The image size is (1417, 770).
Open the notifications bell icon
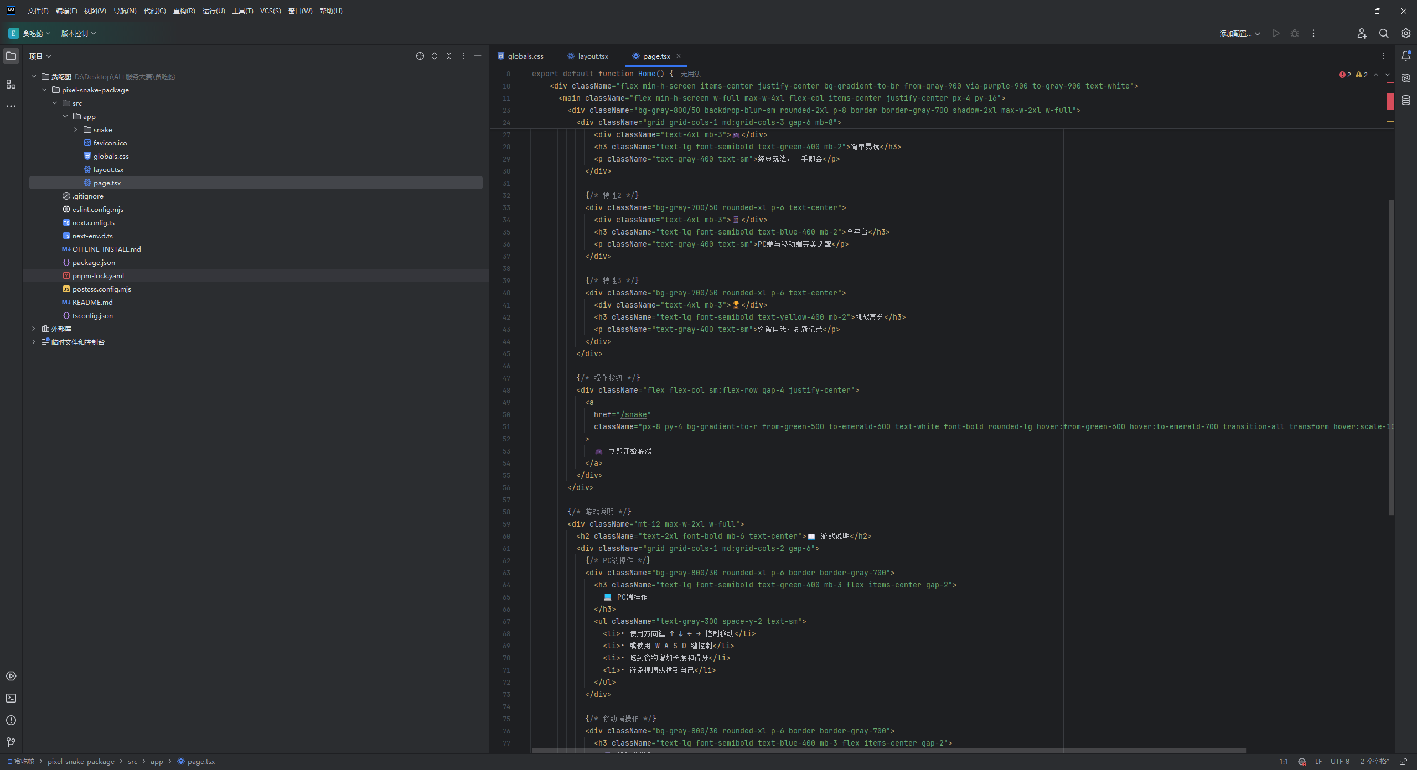click(1406, 56)
